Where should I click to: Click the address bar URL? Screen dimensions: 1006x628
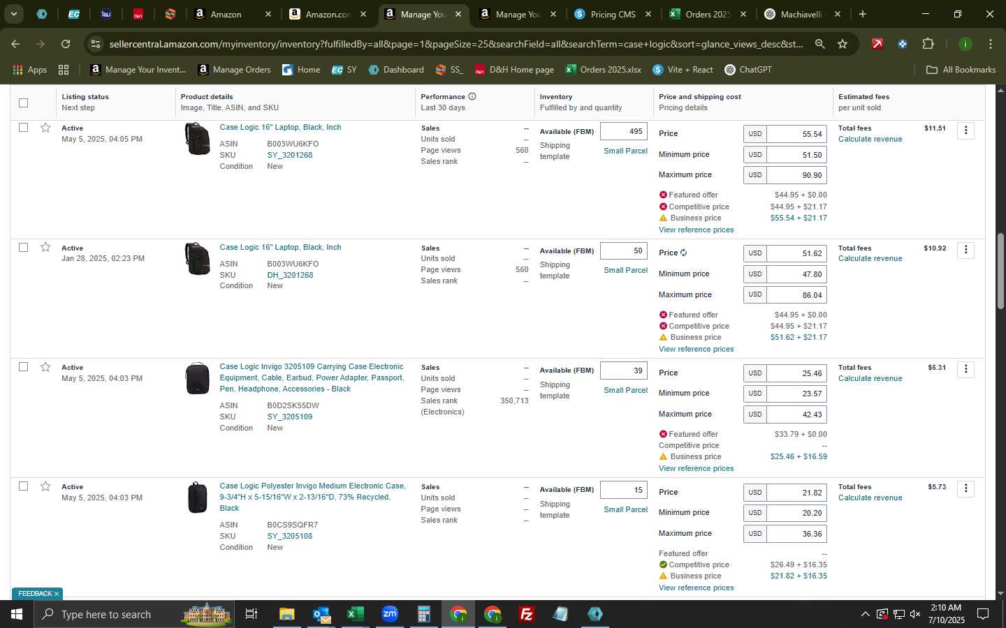[x=455, y=44]
